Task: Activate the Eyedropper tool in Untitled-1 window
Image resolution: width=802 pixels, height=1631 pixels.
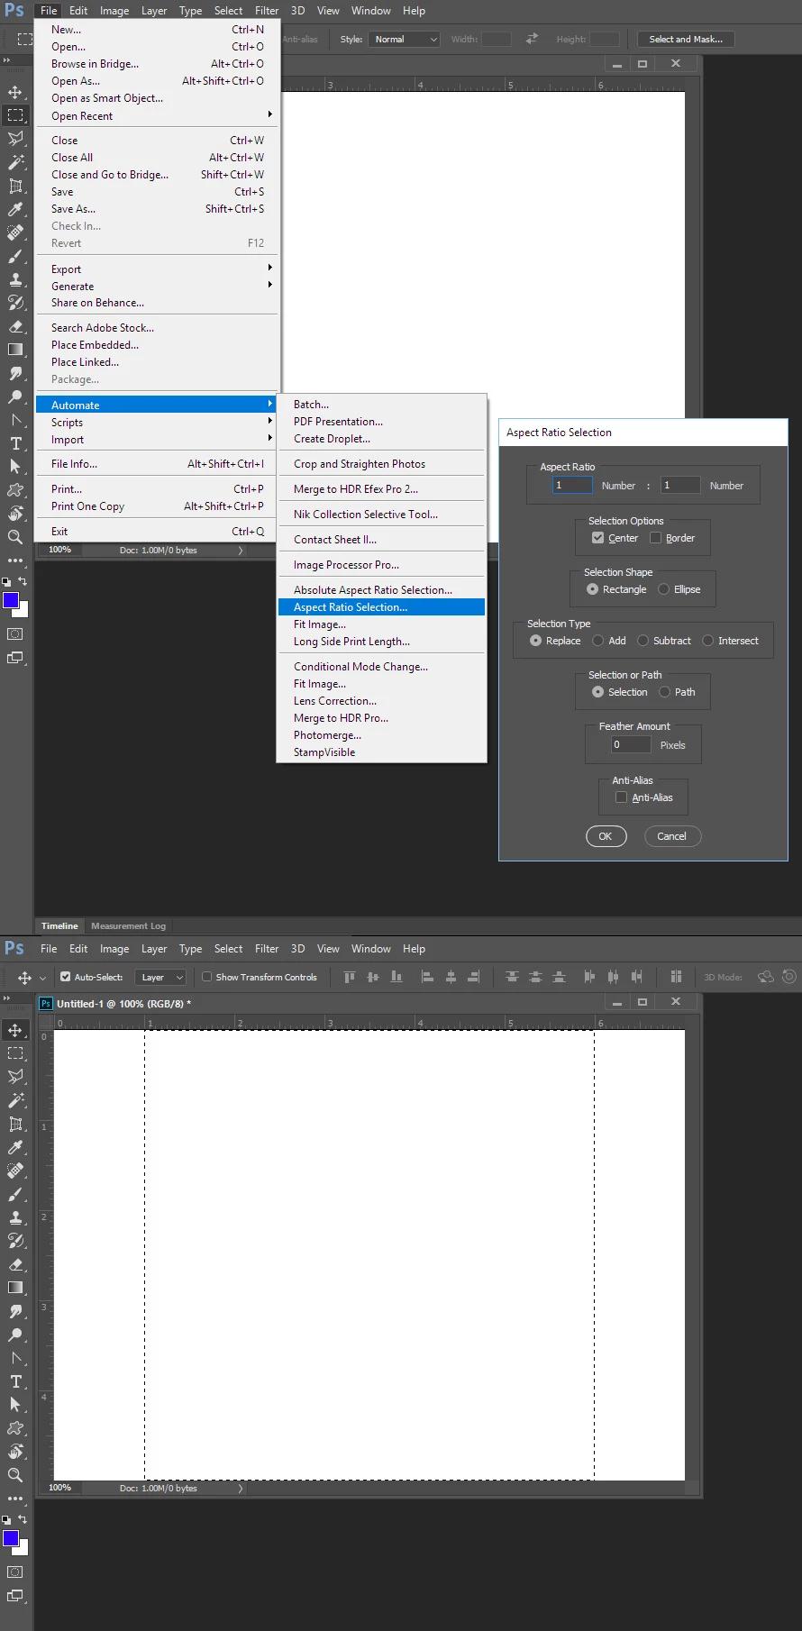Action: pyautogui.click(x=15, y=1147)
